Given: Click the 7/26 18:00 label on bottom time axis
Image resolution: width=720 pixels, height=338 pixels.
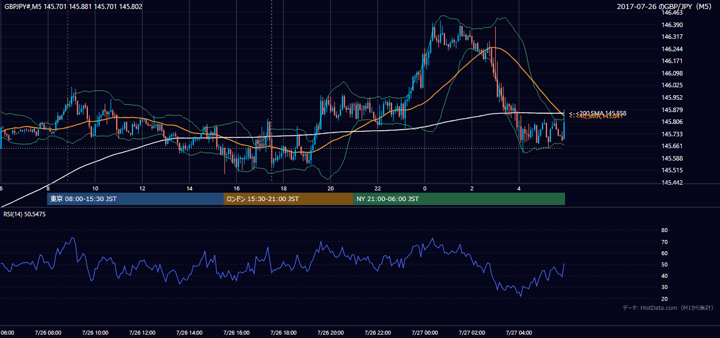Looking at the screenshot, I should [283, 333].
